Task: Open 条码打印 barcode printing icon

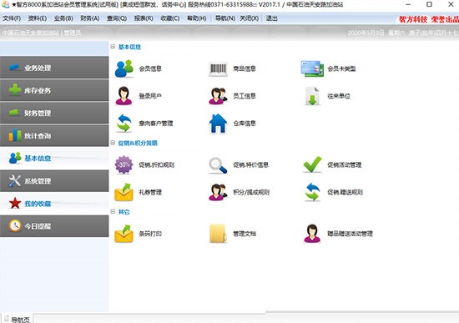Action: [x=124, y=234]
